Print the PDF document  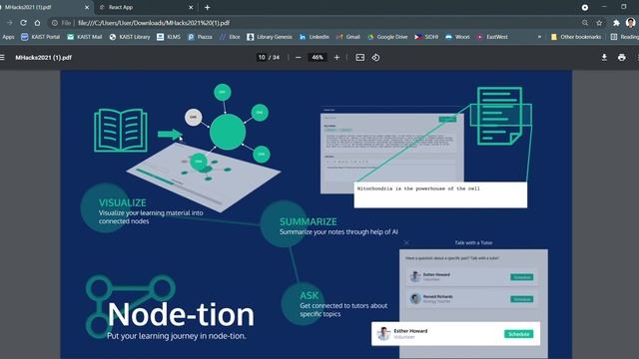coord(621,58)
